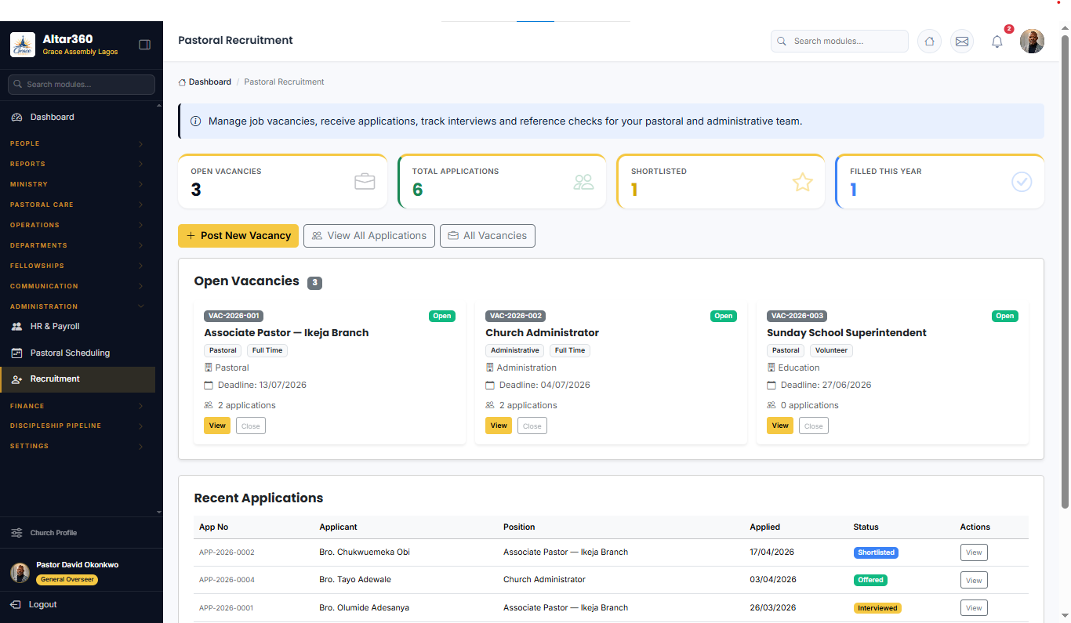Open the home icon in header
The image size is (1071, 623).
point(929,42)
